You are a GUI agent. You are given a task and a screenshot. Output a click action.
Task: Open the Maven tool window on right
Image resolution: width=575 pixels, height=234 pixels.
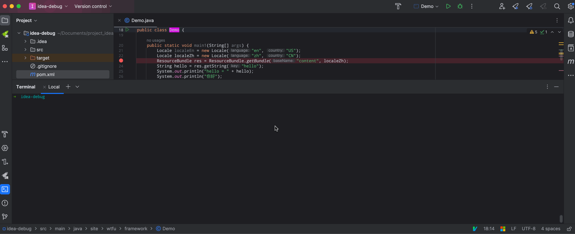(x=571, y=62)
